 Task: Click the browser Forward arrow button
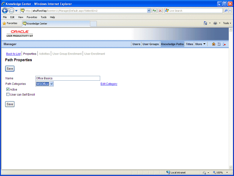pyautogui.click(x=11, y=11)
